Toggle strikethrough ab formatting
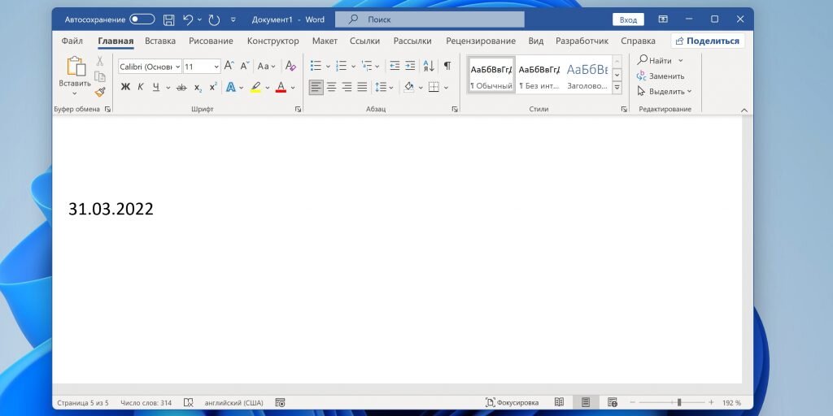Image resolution: width=833 pixels, height=416 pixels. 181,87
